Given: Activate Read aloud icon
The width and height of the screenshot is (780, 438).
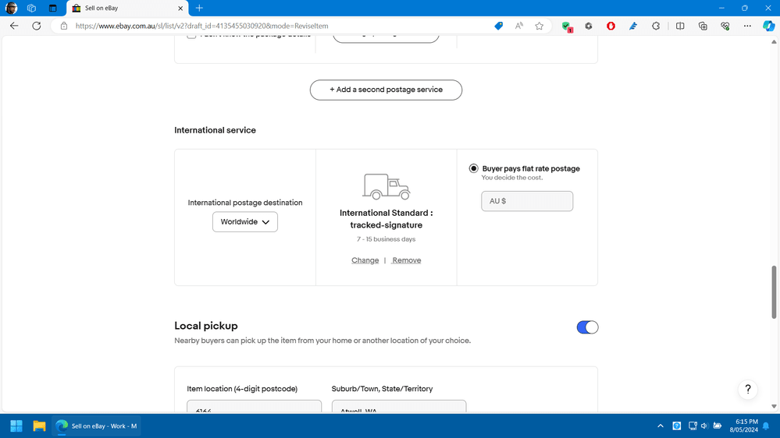Looking at the screenshot, I should click(x=519, y=26).
